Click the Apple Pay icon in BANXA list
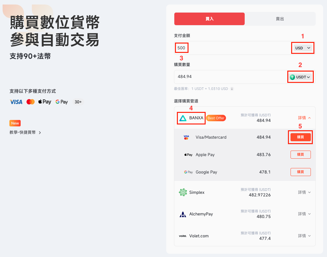Image resolution: width=327 pixels, height=257 pixels. click(x=188, y=155)
